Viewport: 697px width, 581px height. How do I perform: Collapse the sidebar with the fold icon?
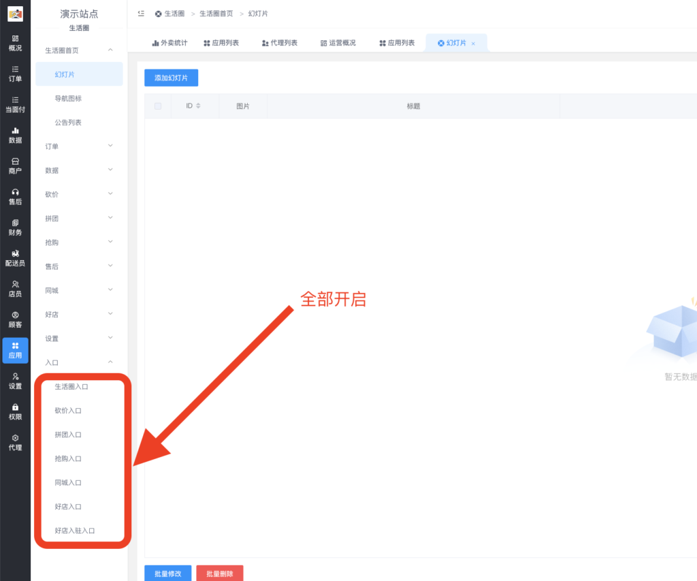pyautogui.click(x=141, y=13)
